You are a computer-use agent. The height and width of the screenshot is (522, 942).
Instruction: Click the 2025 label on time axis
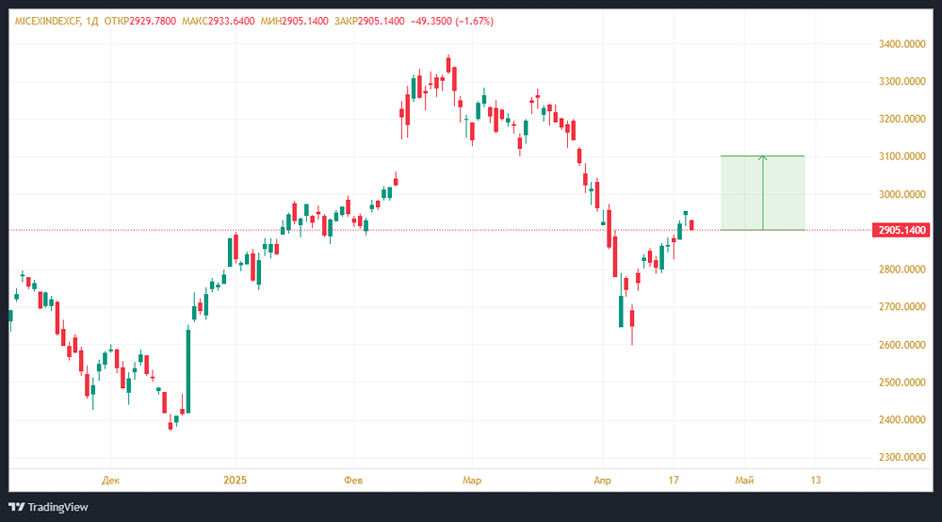[235, 480]
